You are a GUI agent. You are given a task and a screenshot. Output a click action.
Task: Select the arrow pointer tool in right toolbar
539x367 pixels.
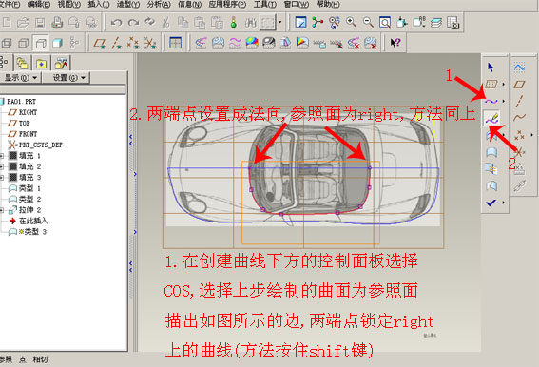coord(491,67)
